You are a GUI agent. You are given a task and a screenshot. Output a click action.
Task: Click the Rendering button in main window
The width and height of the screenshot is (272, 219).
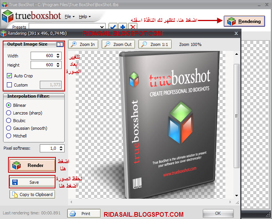tap(244, 21)
